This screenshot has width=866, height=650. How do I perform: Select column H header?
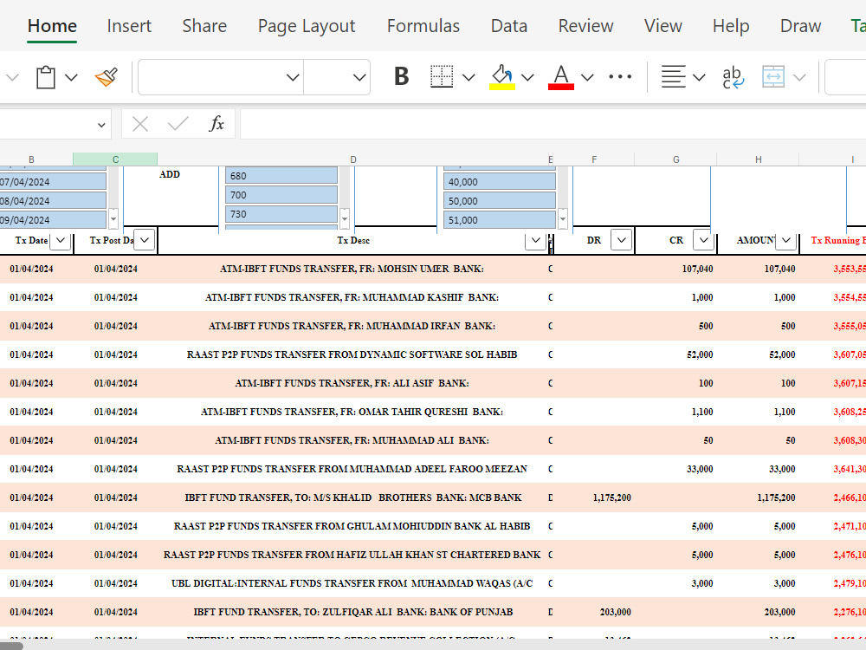(x=759, y=159)
